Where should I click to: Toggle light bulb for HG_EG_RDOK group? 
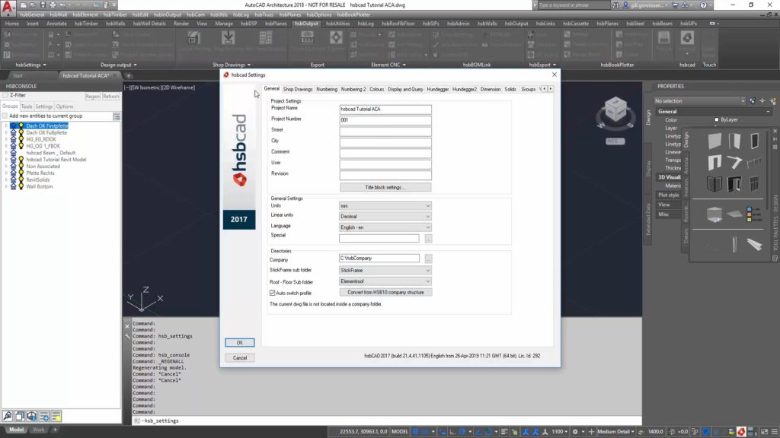21,140
